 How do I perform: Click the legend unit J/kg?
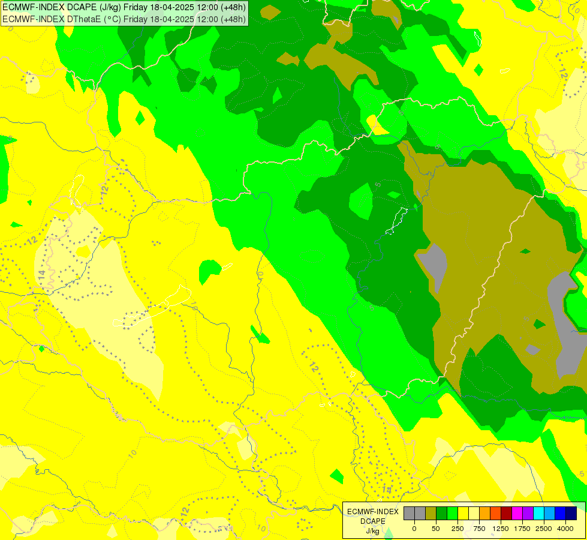point(373,531)
